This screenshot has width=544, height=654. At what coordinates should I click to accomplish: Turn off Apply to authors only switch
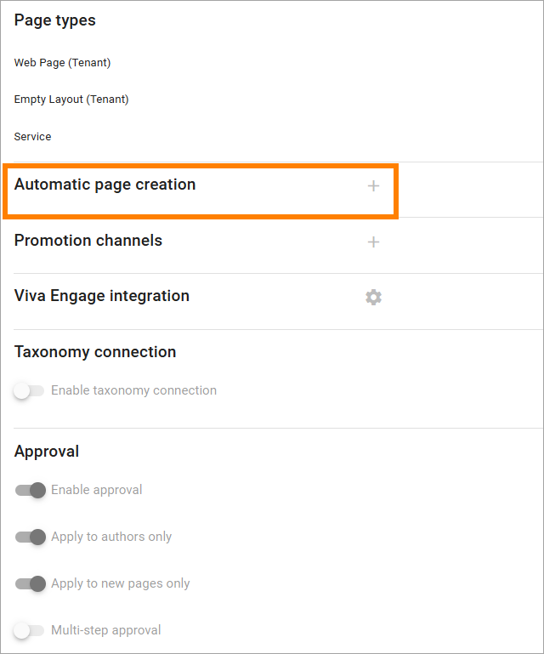tap(30, 537)
